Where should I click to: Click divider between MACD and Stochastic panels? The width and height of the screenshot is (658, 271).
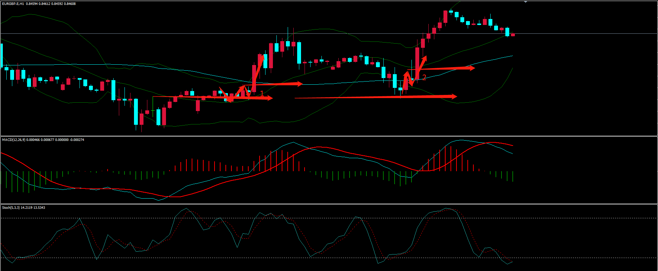point(329,204)
